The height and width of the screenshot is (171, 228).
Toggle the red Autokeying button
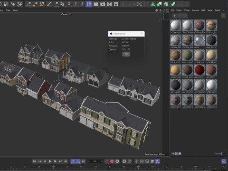click(112, 161)
